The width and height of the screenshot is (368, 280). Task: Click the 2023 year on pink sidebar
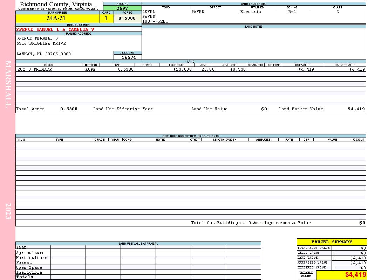(x=8, y=211)
